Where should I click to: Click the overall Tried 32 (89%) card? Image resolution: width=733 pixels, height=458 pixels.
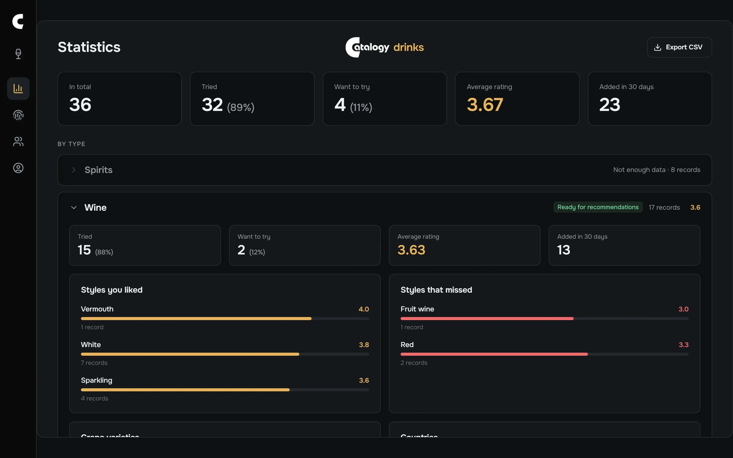252,99
